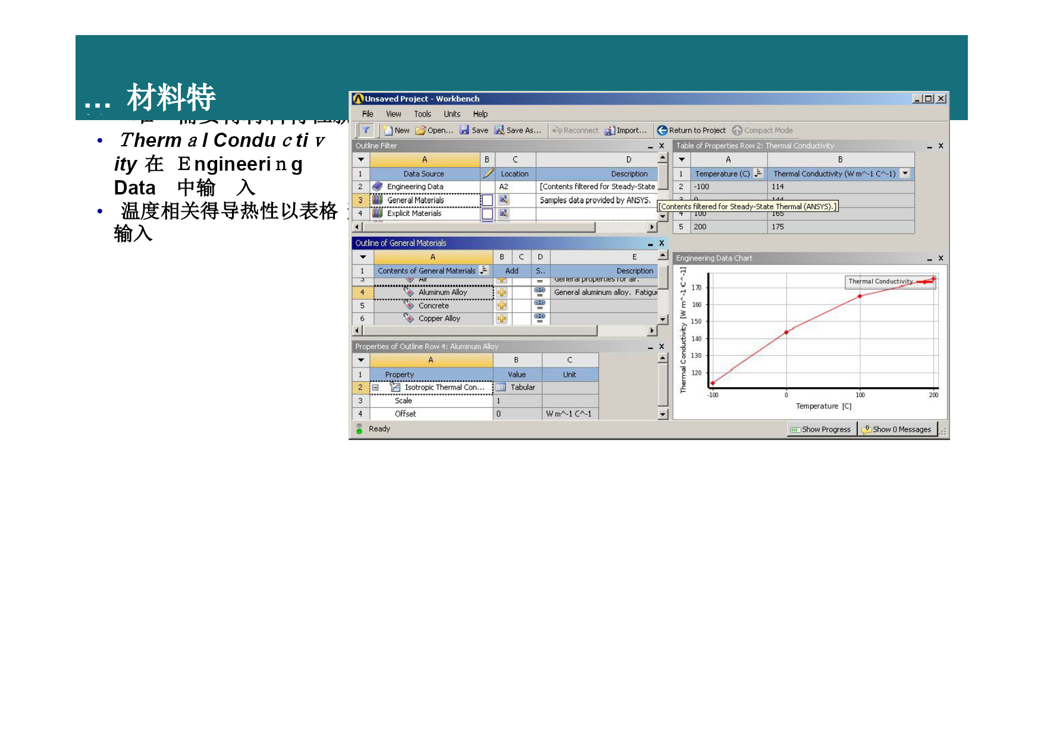Open the Units menu
Screen dimensions: 1044x738
[x=452, y=114]
